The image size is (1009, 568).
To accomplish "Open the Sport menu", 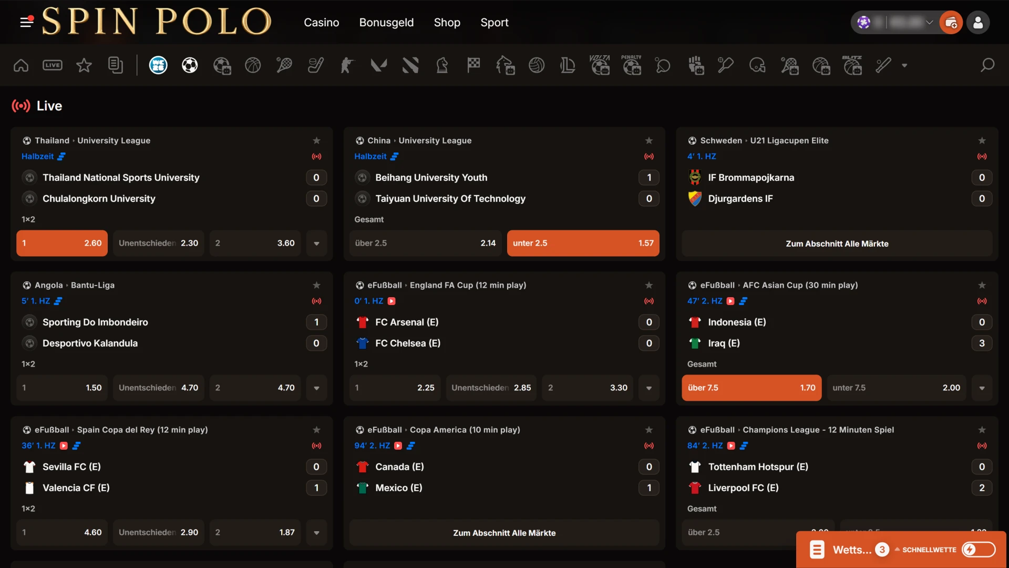I will [495, 23].
